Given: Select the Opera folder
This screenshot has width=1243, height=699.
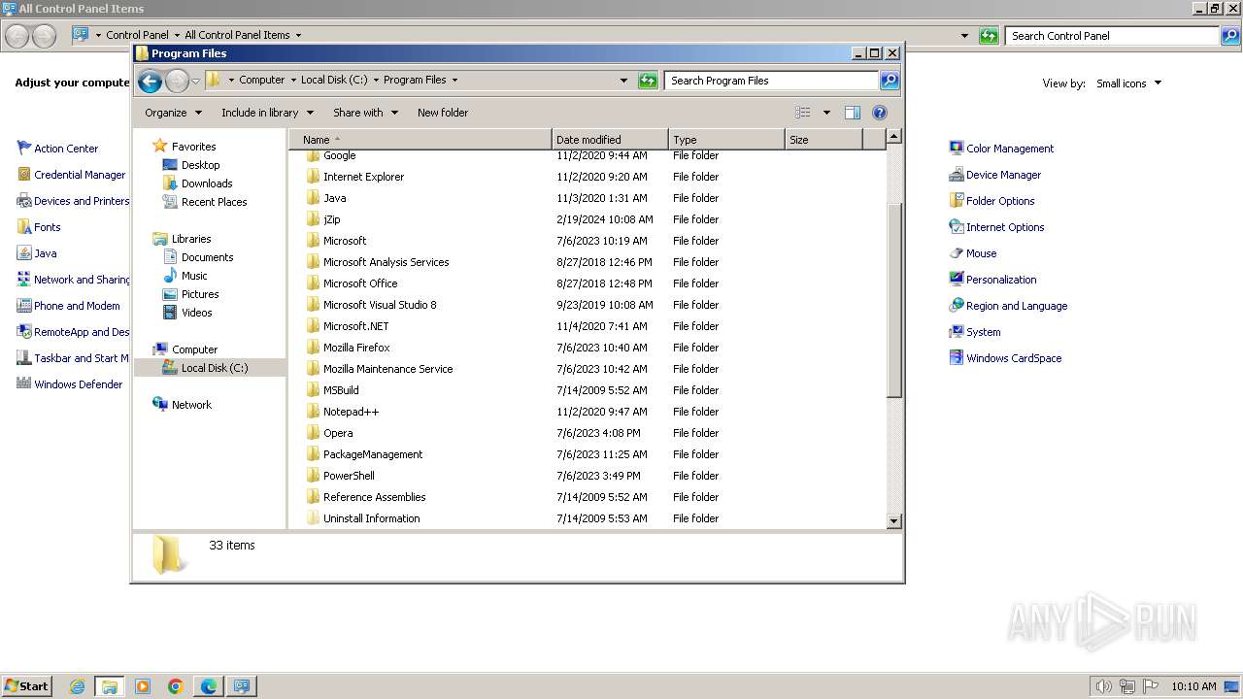Looking at the screenshot, I should 338,433.
